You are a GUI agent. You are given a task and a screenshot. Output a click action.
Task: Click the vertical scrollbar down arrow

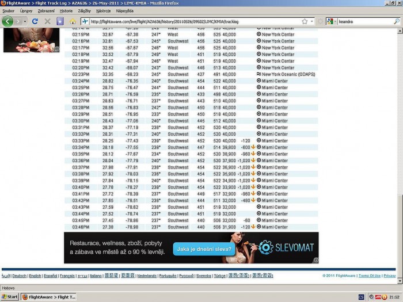point(400,281)
